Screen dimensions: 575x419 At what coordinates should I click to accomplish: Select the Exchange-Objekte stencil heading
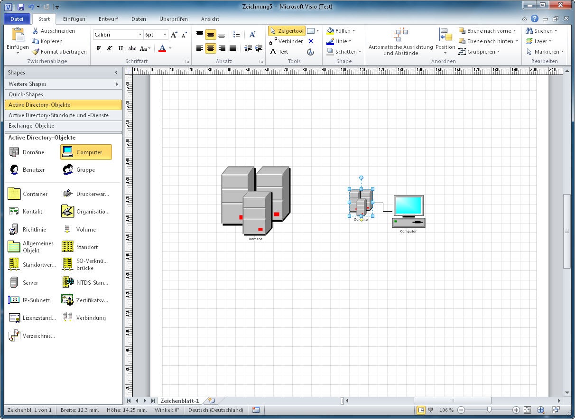(x=31, y=126)
